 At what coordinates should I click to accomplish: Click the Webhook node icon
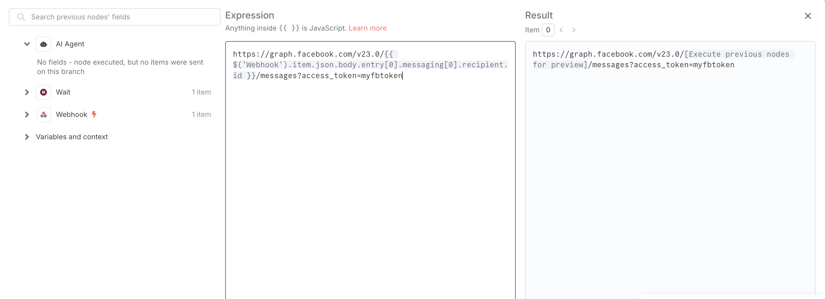click(x=44, y=115)
